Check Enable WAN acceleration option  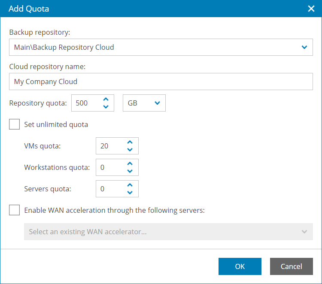pos(15,210)
